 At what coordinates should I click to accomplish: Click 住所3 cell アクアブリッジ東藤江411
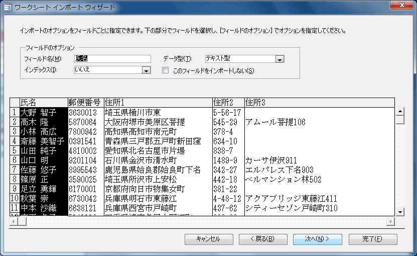click(319, 199)
